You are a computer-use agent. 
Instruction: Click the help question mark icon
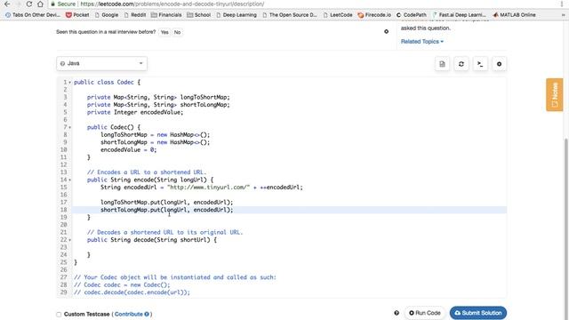[397, 313]
